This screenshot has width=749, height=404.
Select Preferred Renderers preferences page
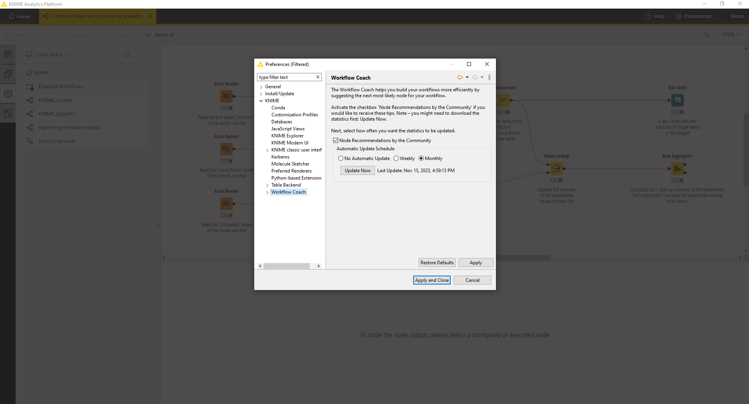coord(291,171)
